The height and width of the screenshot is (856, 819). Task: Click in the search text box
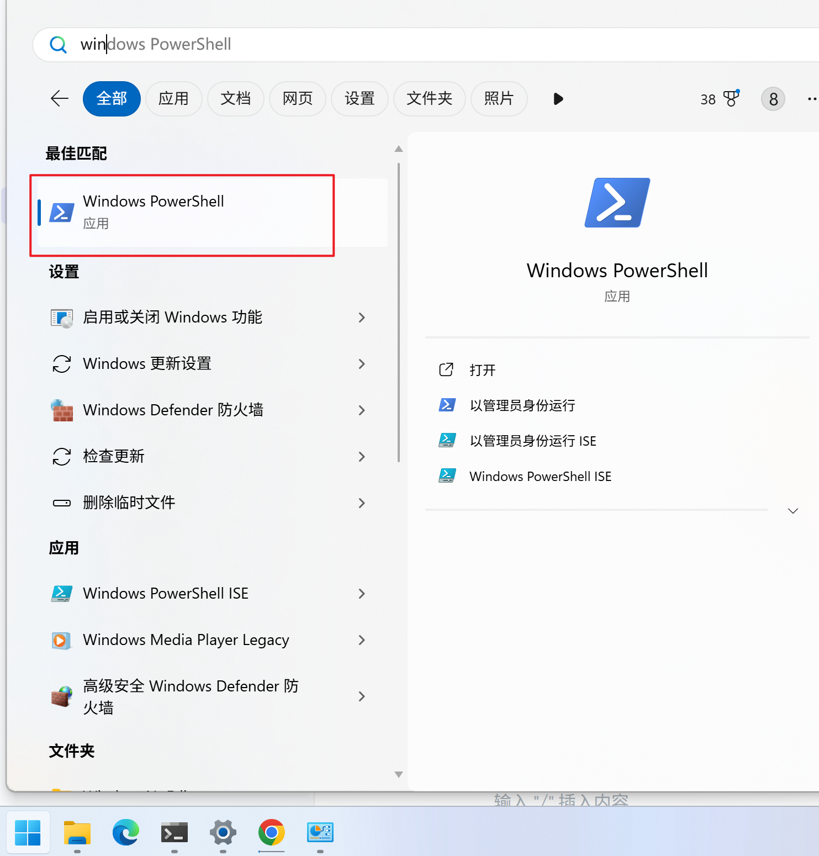point(387,44)
